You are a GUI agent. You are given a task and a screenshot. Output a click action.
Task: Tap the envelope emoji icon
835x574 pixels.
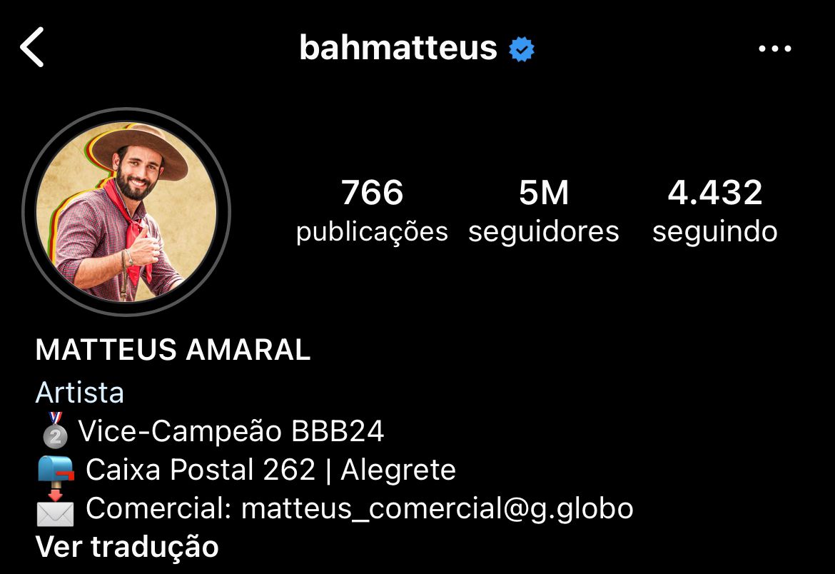(x=56, y=509)
